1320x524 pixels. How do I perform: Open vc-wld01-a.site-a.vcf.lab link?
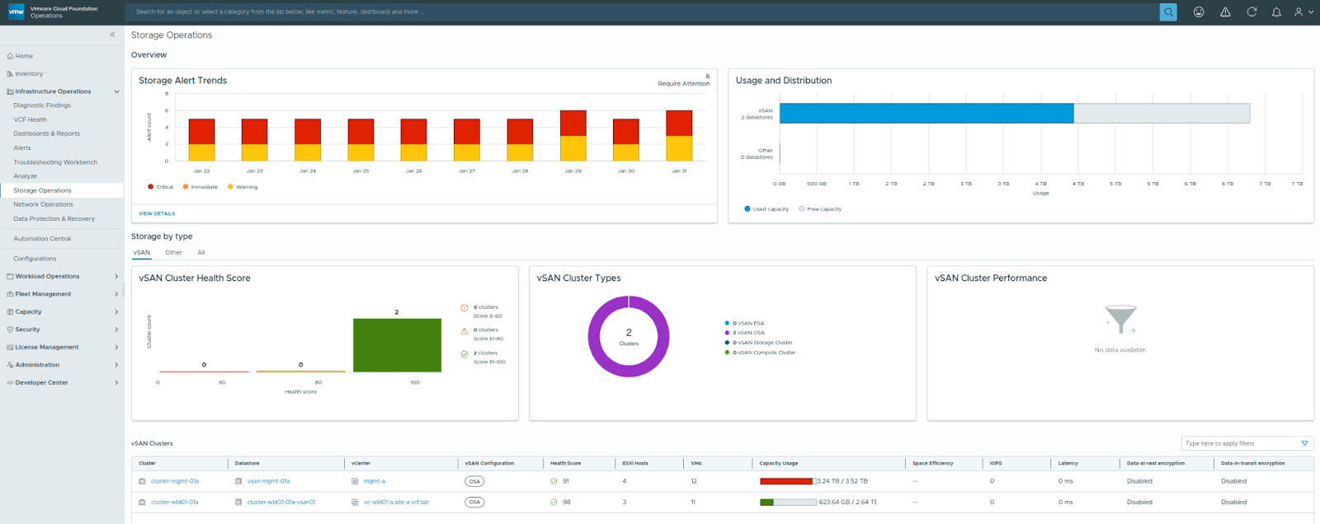397,503
